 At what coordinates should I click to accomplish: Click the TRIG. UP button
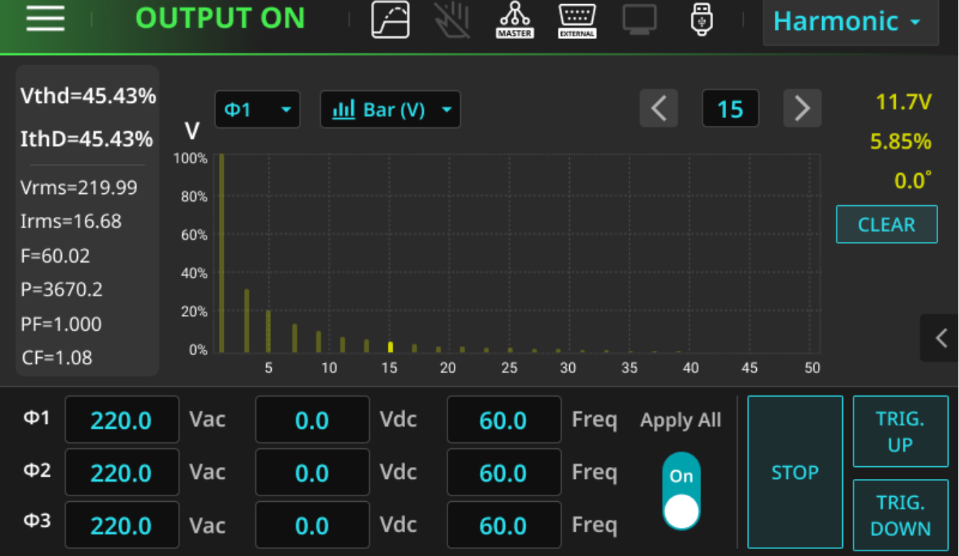coord(901,432)
